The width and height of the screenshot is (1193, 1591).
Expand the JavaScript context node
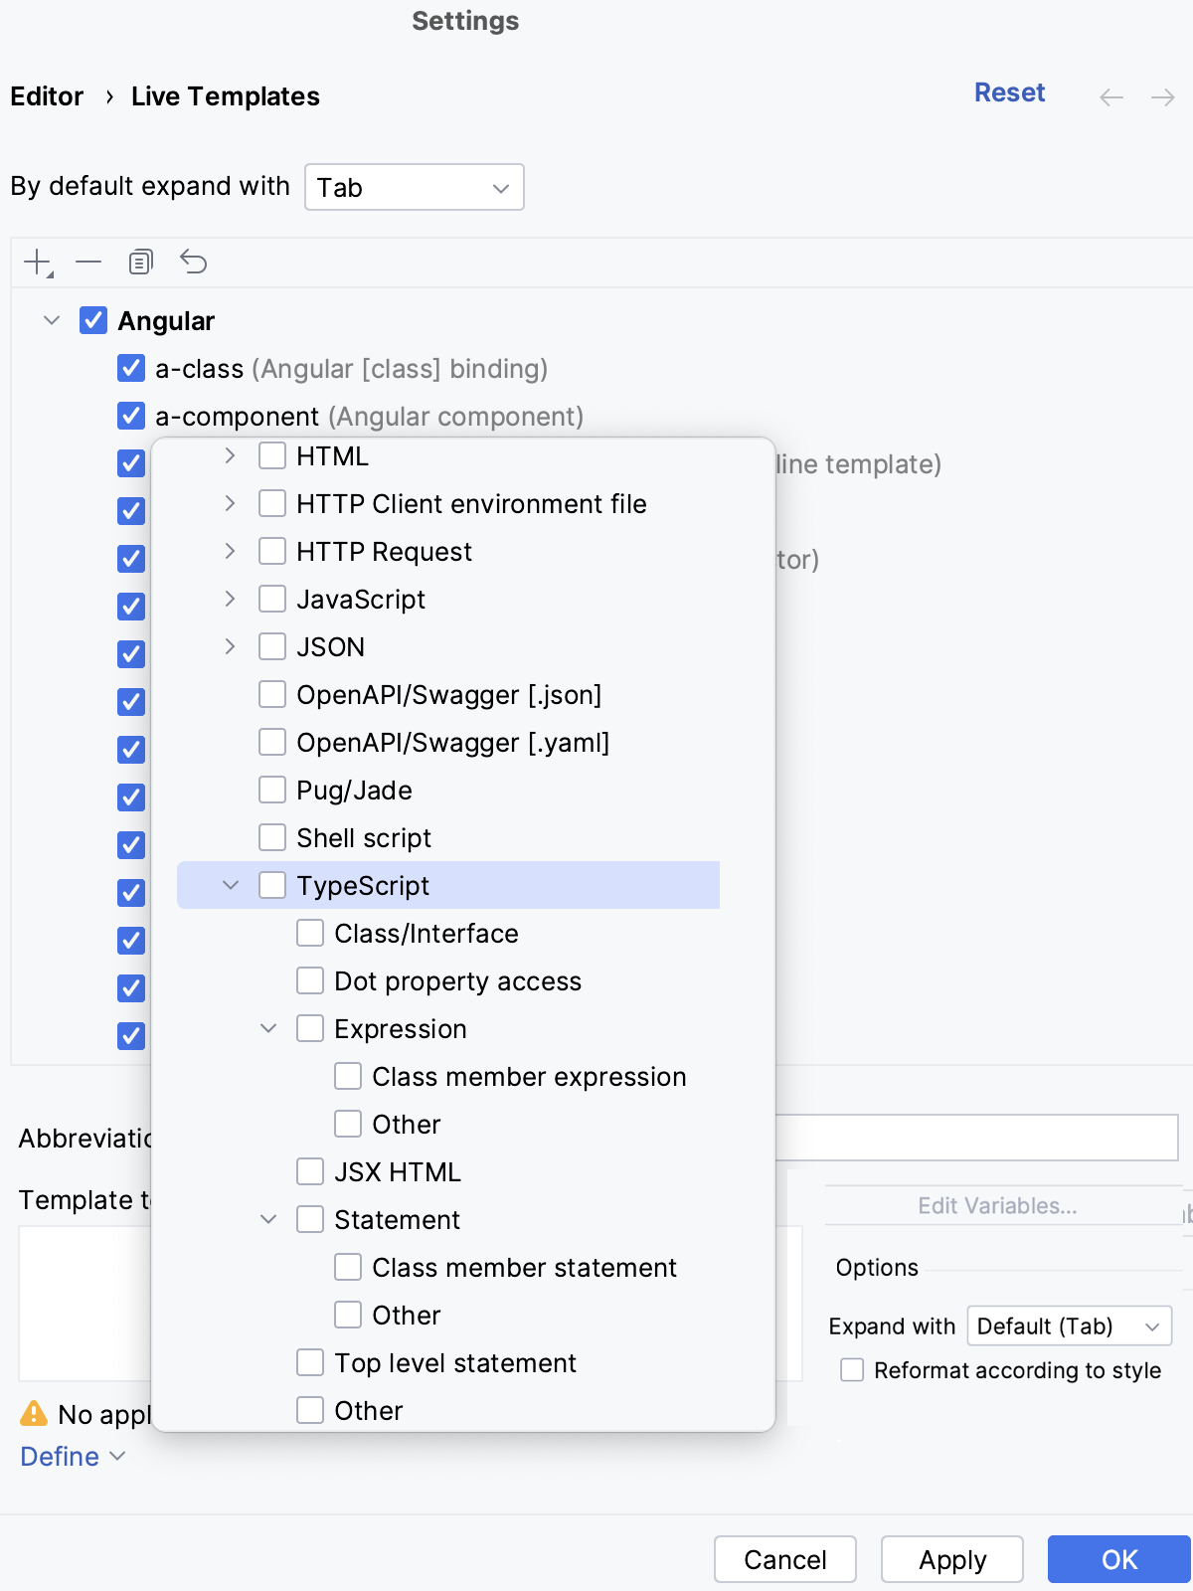[x=230, y=599]
